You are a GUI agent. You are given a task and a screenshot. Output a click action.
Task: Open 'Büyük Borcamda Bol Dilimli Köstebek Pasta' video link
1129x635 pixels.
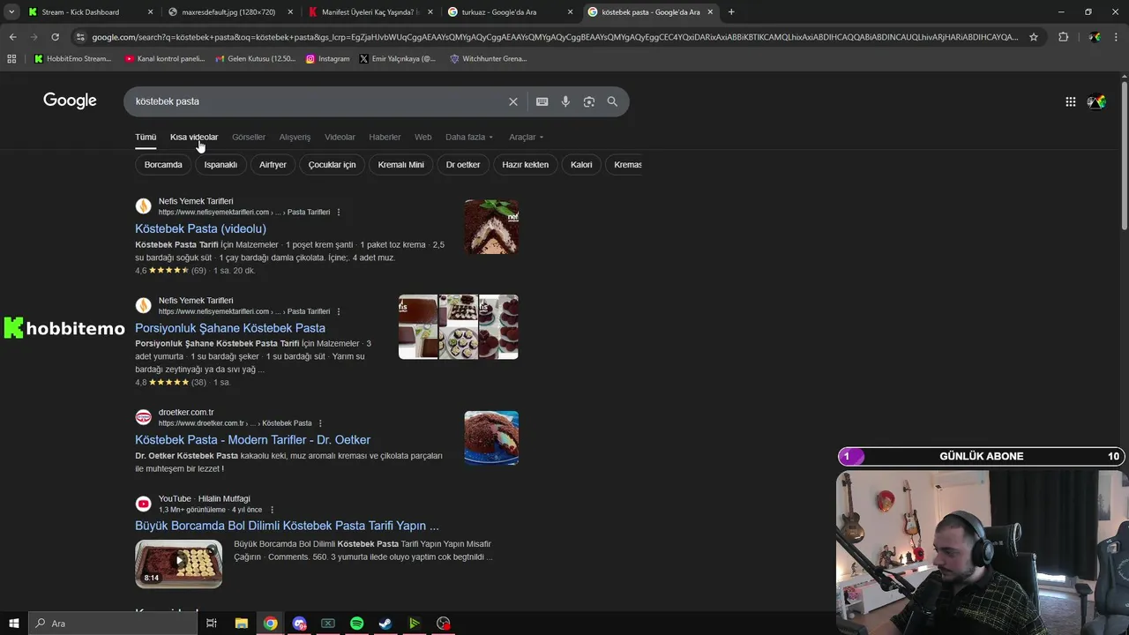coord(287,526)
